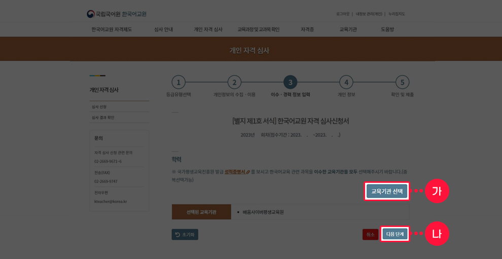Click the 로그아웃 link
The width and height of the screenshot is (502, 259).
click(x=342, y=14)
